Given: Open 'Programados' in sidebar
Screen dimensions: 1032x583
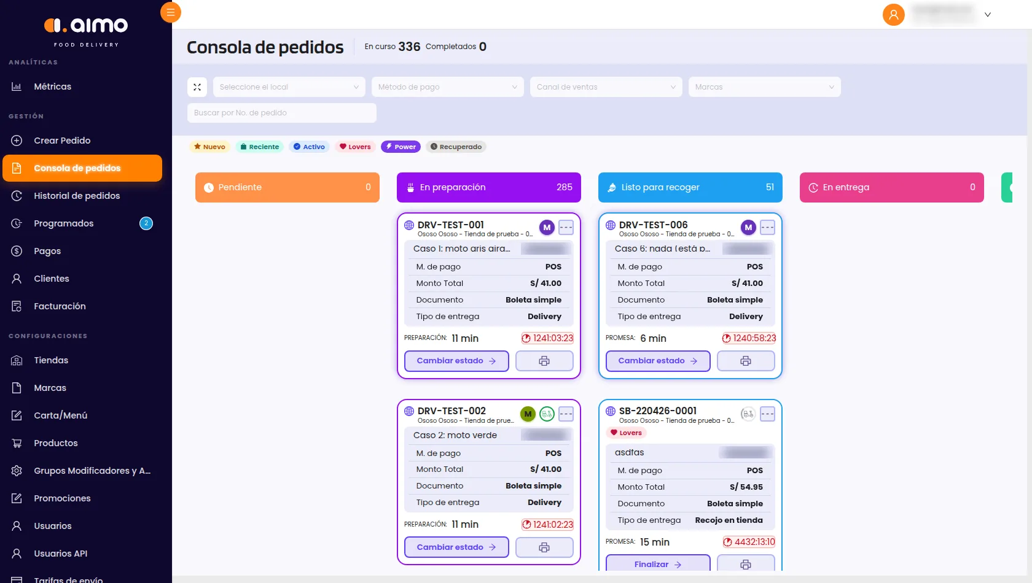Looking at the screenshot, I should tap(82, 223).
